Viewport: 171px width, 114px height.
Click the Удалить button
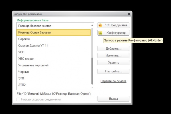[x=113, y=63]
